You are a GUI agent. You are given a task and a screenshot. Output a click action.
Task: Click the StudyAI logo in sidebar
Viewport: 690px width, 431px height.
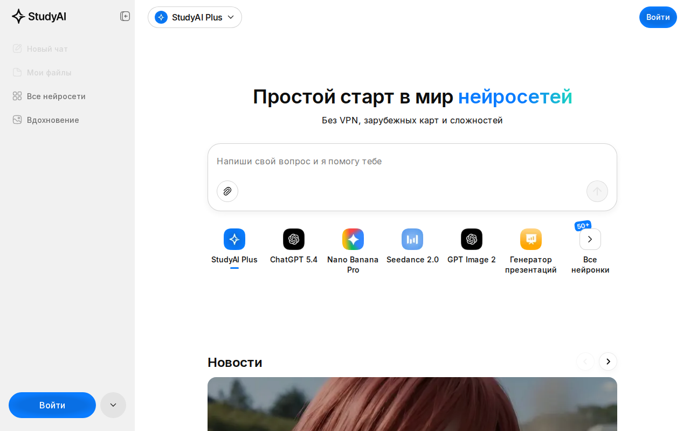39,16
